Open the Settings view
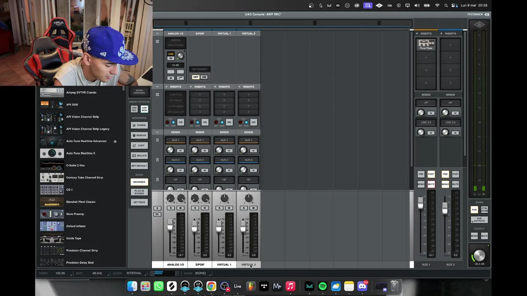Image resolution: width=527 pixels, height=296 pixels. (x=139, y=202)
